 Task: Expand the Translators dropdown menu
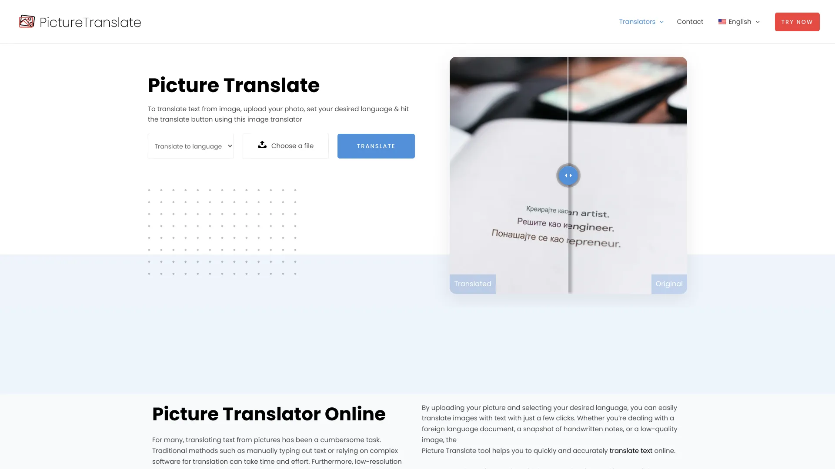click(641, 21)
